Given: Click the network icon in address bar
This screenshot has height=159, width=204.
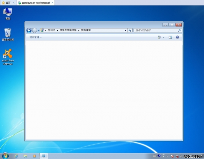Looking at the screenshot, I should (42, 30).
